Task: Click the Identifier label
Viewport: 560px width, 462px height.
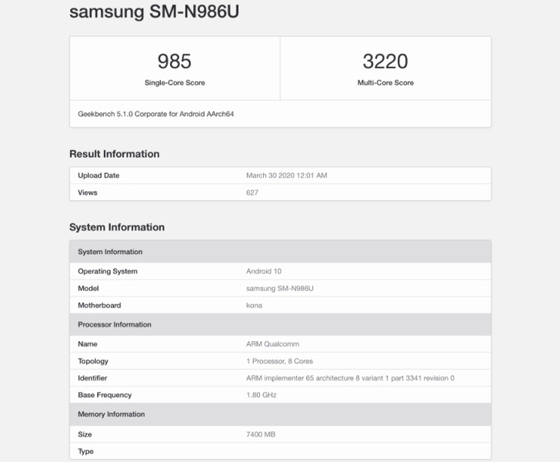Action: 92,378
